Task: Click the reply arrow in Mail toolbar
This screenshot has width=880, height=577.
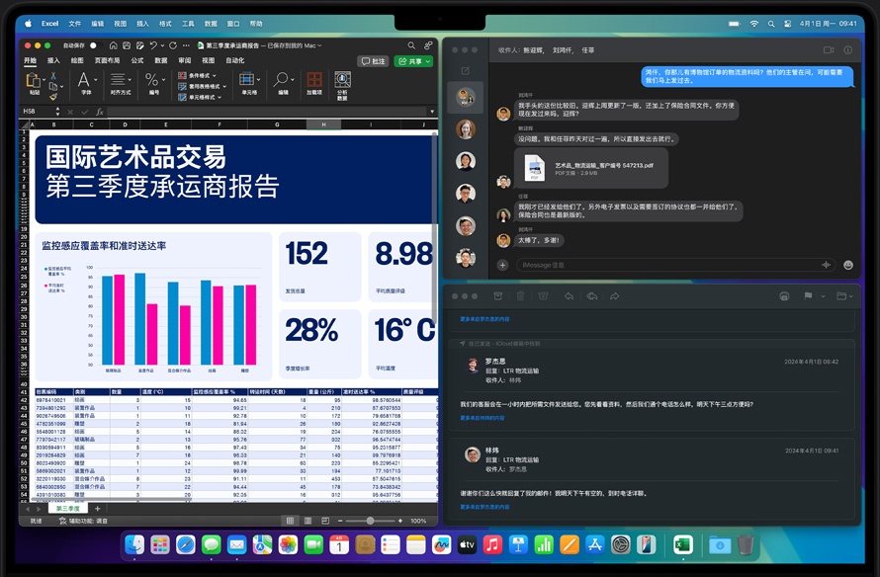Action: [x=569, y=295]
